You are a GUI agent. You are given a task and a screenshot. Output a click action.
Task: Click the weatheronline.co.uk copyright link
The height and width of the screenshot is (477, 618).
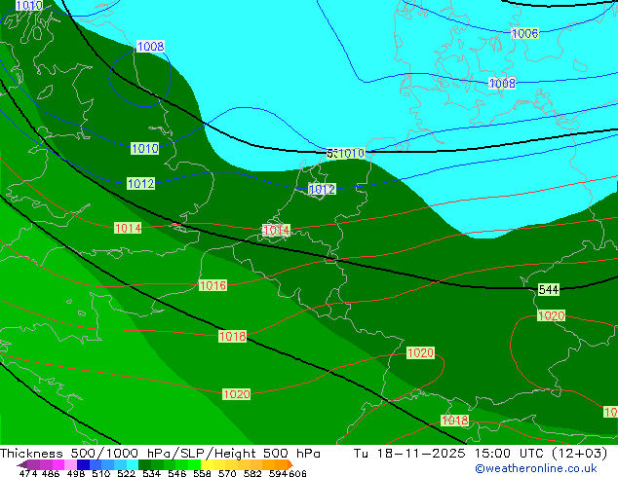[x=535, y=468]
